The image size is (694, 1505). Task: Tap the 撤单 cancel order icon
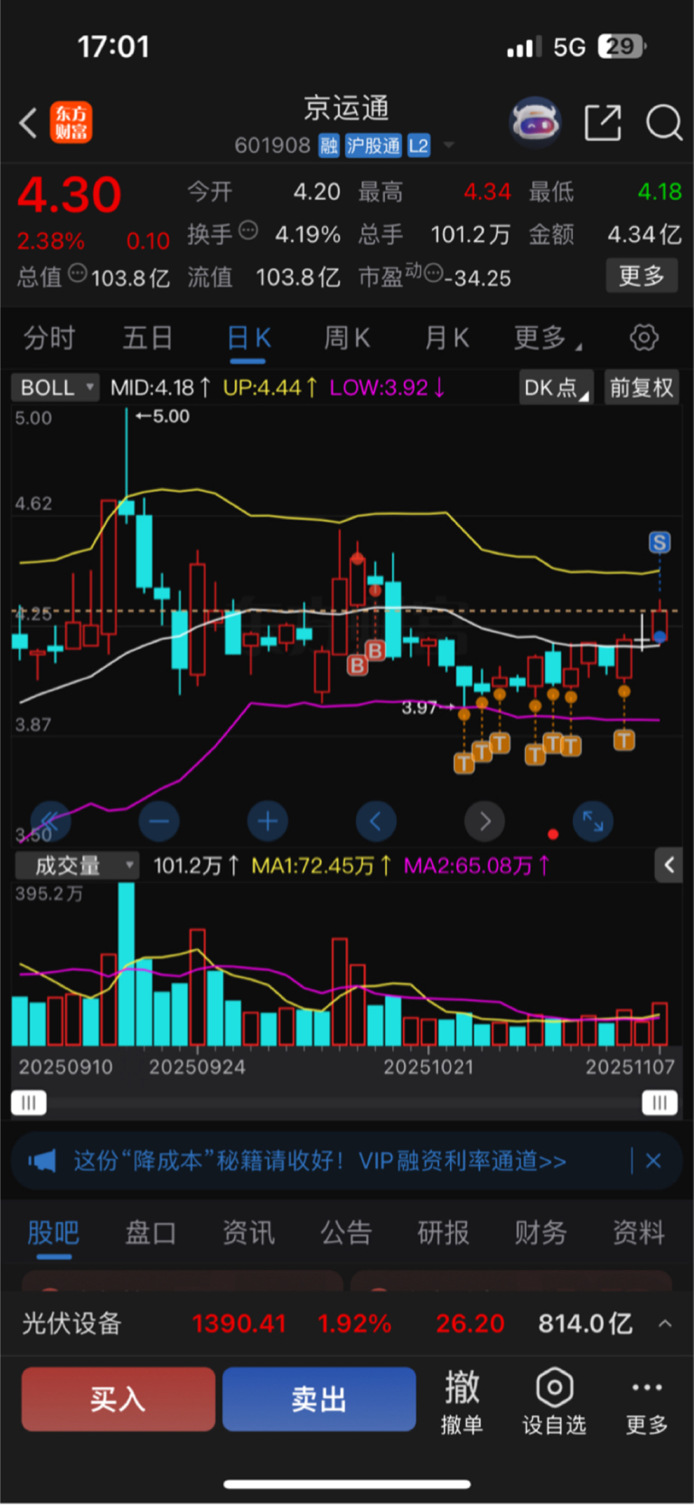[x=462, y=1401]
